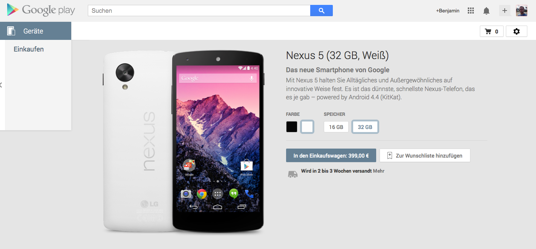Choose 32 GB storage option
536x249 pixels.
[x=365, y=127]
